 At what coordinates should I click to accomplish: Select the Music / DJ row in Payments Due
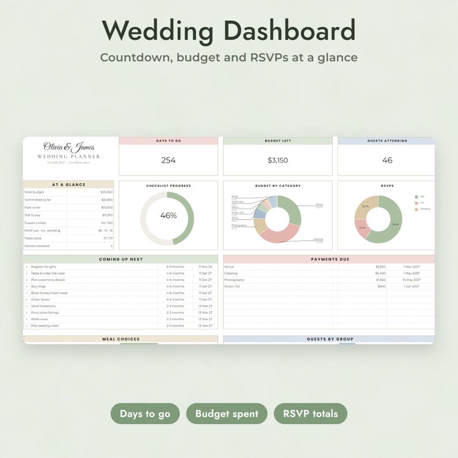[329, 287]
